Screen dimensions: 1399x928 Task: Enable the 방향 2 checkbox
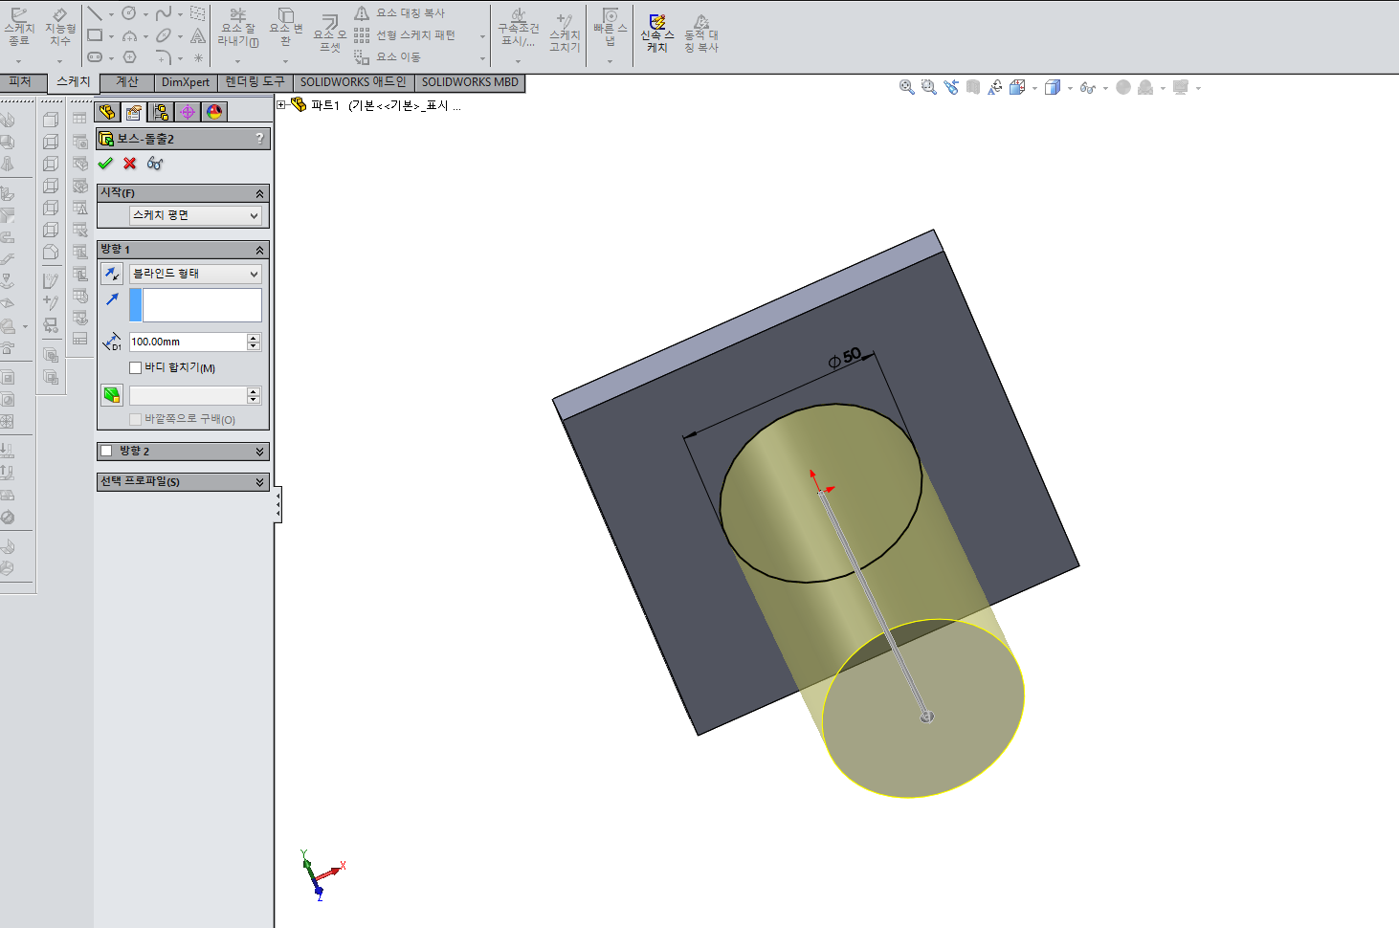pyautogui.click(x=107, y=452)
